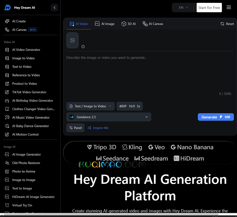This screenshot has width=237, height=217.
Task: Click the Hey Dream AI logo icon
Action: (x=7, y=7)
